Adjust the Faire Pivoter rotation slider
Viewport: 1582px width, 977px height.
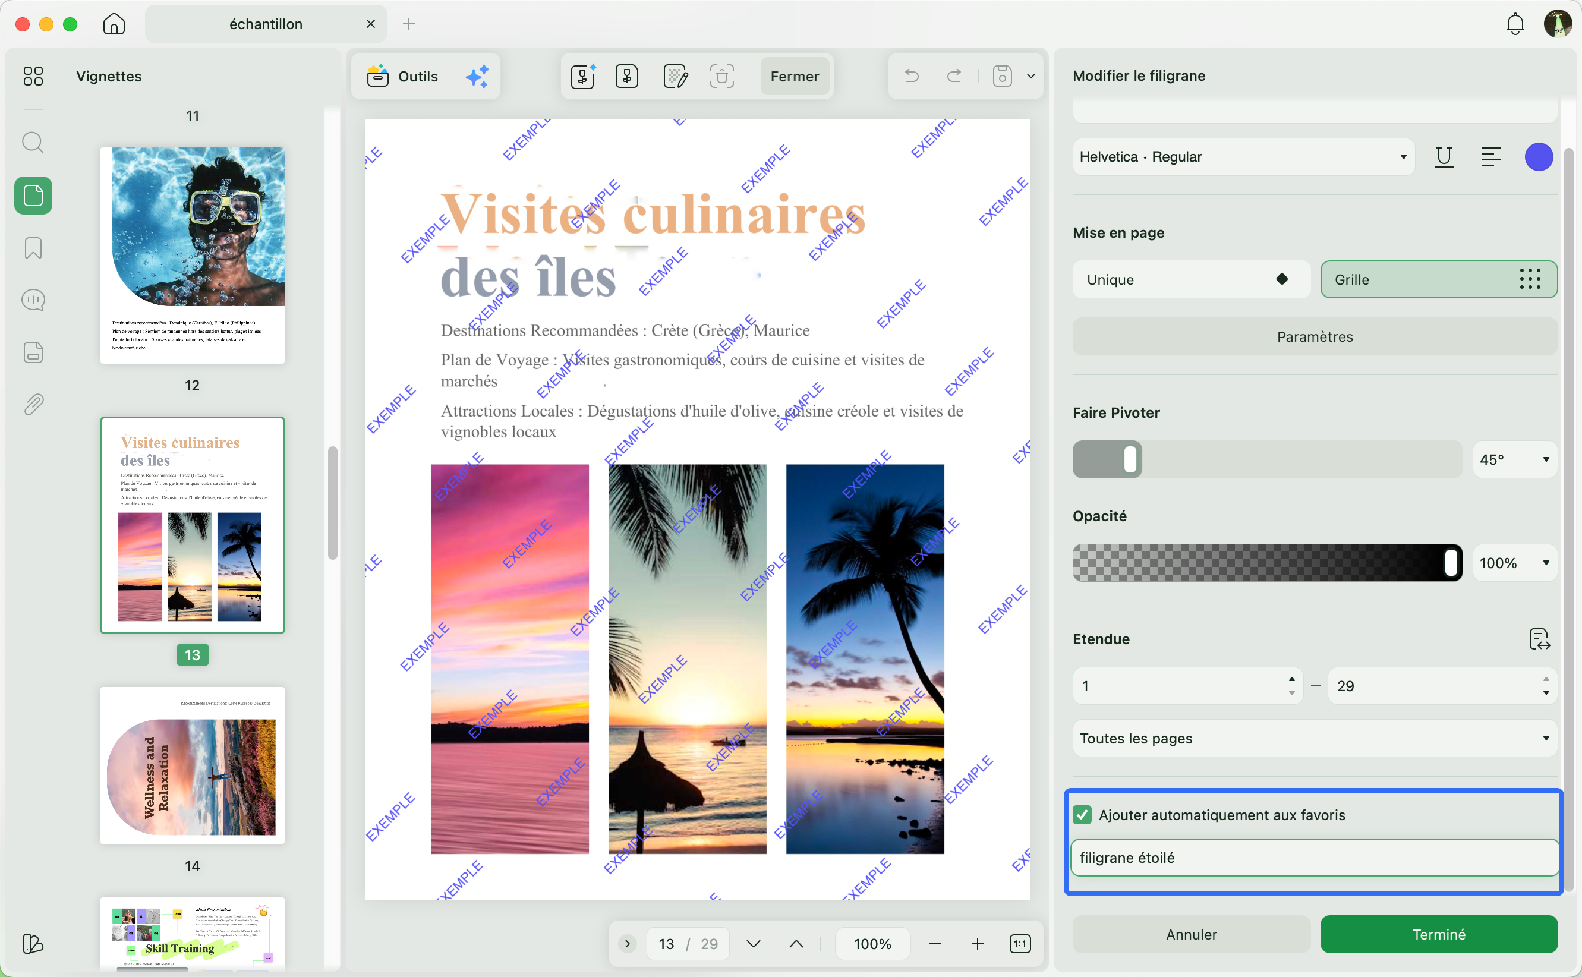(1130, 459)
